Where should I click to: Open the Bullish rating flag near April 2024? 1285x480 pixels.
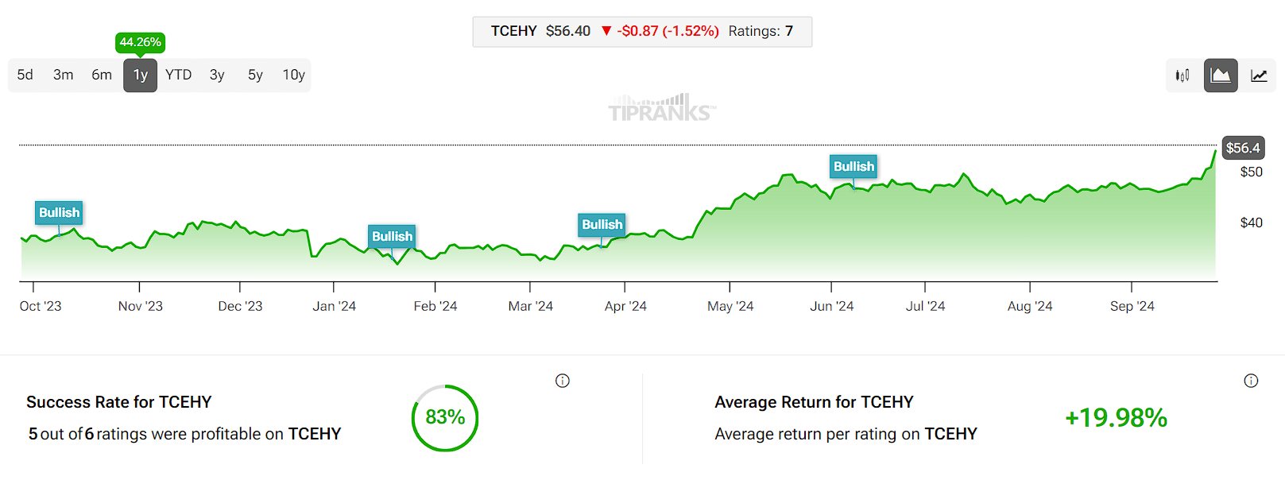[602, 225]
